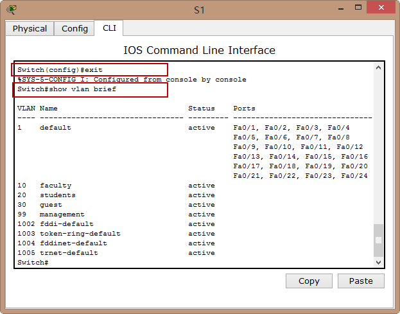Switch to the Physical tab
Screen dimensions: 400x314
click(30, 28)
